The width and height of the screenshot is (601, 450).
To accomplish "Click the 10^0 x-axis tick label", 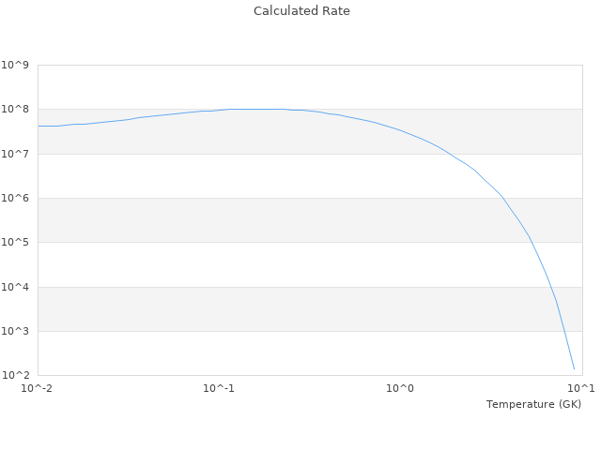I will (401, 389).
